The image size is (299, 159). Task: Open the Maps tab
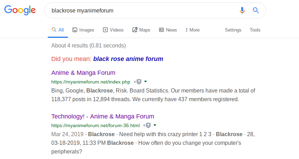point(141,30)
